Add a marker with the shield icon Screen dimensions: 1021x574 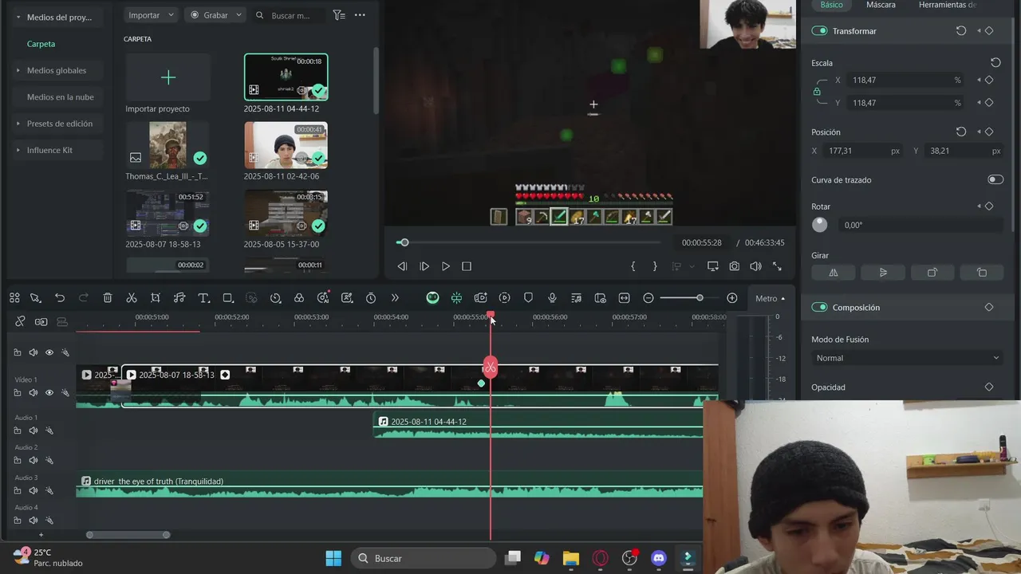click(528, 298)
